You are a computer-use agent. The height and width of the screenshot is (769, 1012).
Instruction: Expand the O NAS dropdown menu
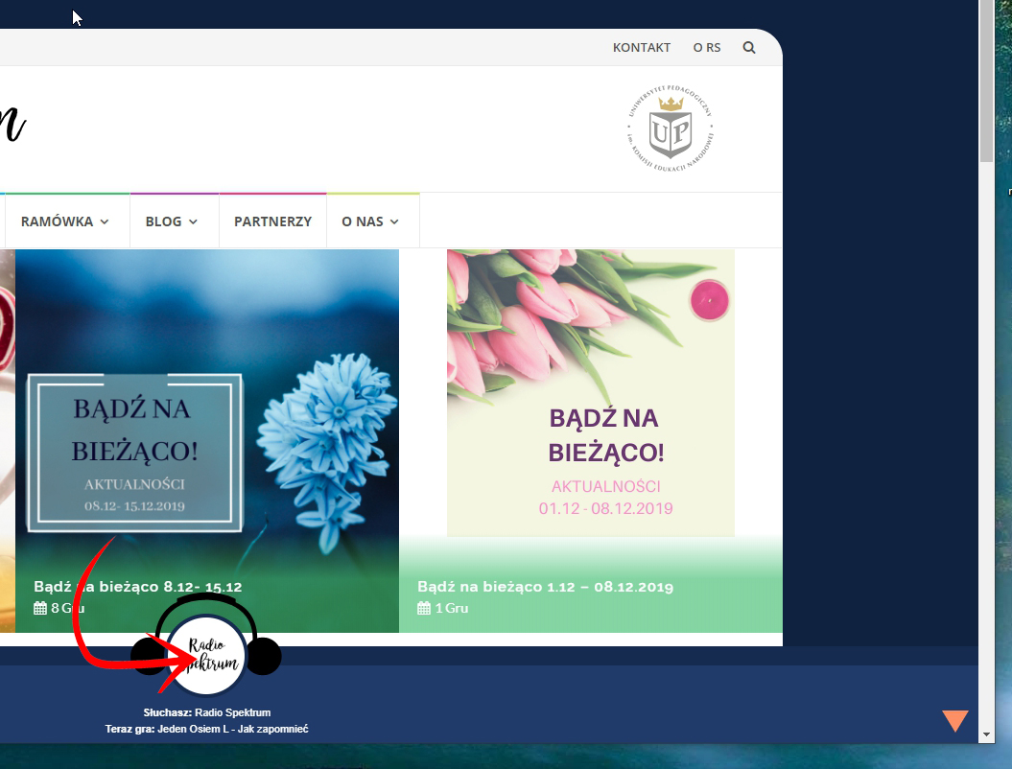click(370, 221)
